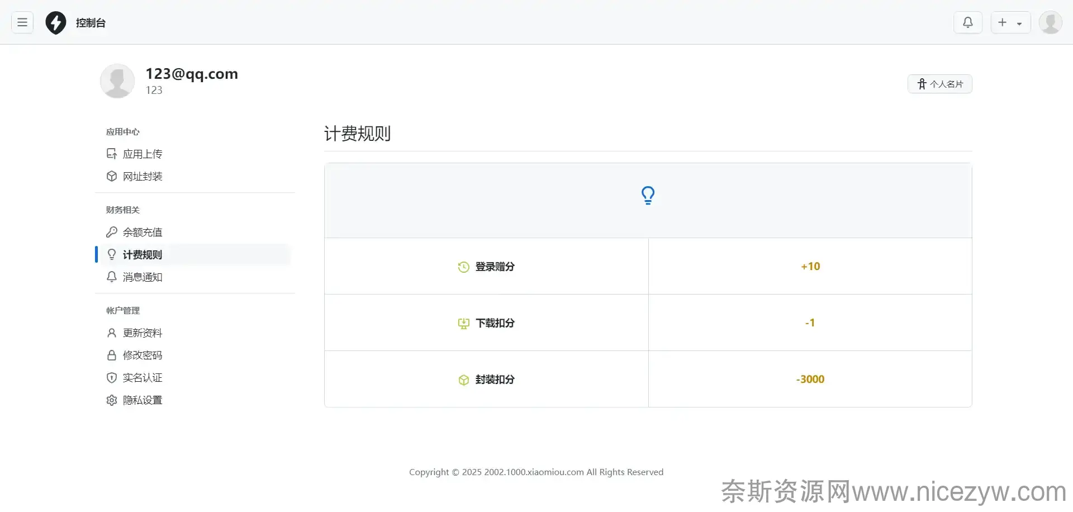The width and height of the screenshot is (1073, 512).
Task: Expand the plus create dropdown
Action: click(1010, 22)
